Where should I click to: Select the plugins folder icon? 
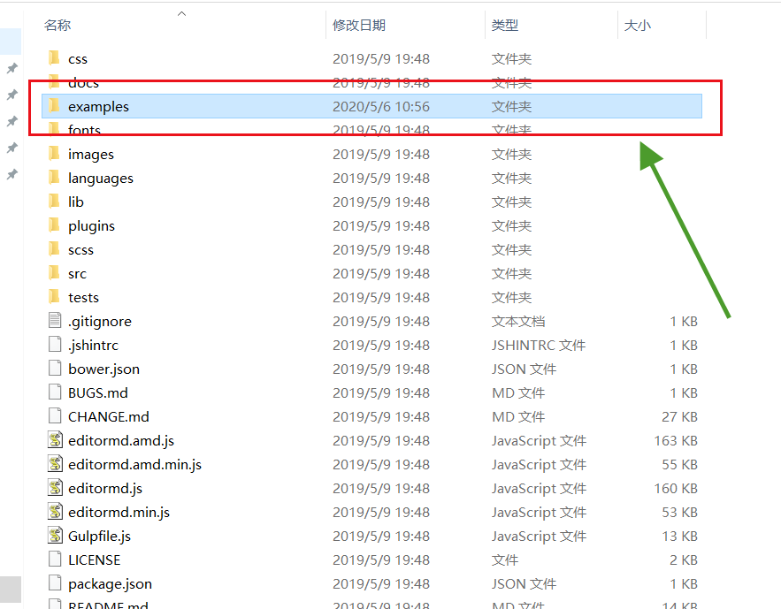tap(54, 225)
